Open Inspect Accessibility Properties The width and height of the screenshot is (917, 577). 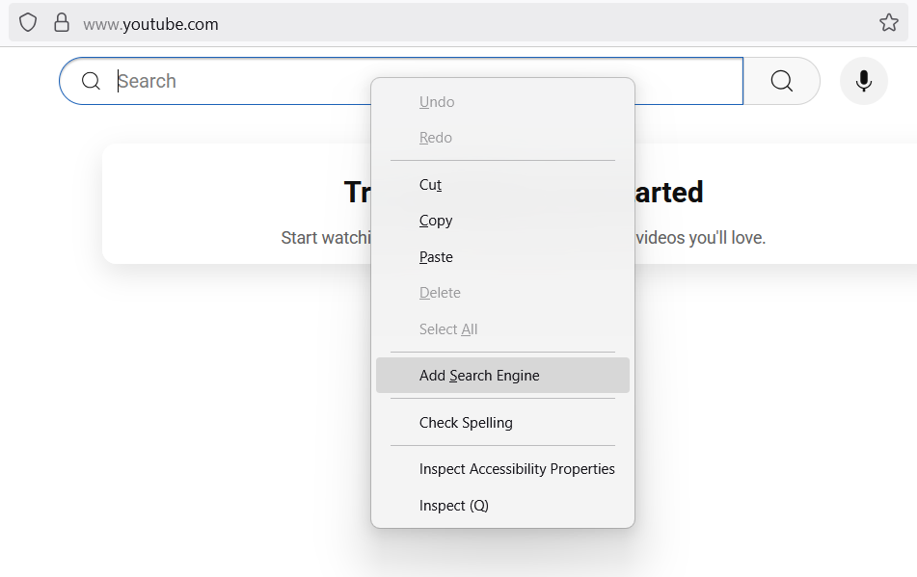[x=517, y=468]
